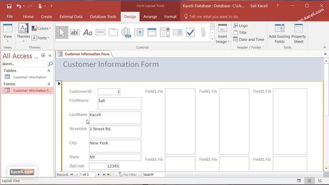The height and width of the screenshot is (185, 329).
Task: Select the Label (Aa) control
Action: point(88,32)
